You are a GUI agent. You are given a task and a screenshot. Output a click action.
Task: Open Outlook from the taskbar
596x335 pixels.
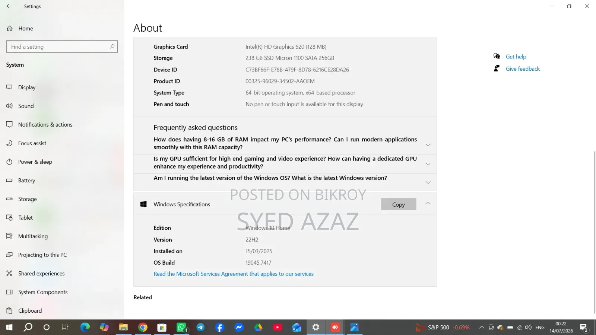pyautogui.click(x=297, y=328)
